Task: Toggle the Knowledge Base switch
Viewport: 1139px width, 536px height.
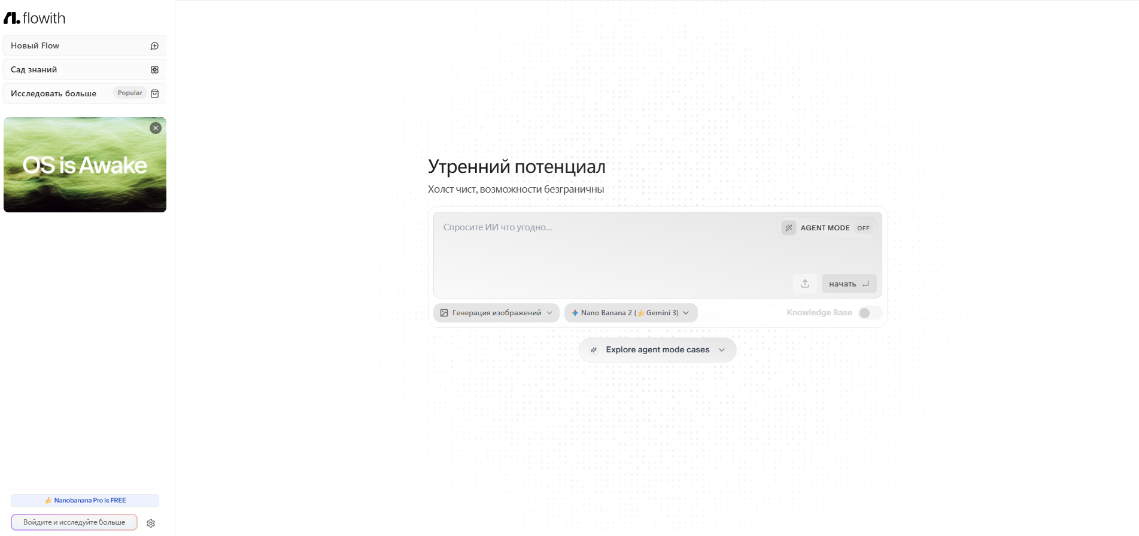Action: coord(870,313)
